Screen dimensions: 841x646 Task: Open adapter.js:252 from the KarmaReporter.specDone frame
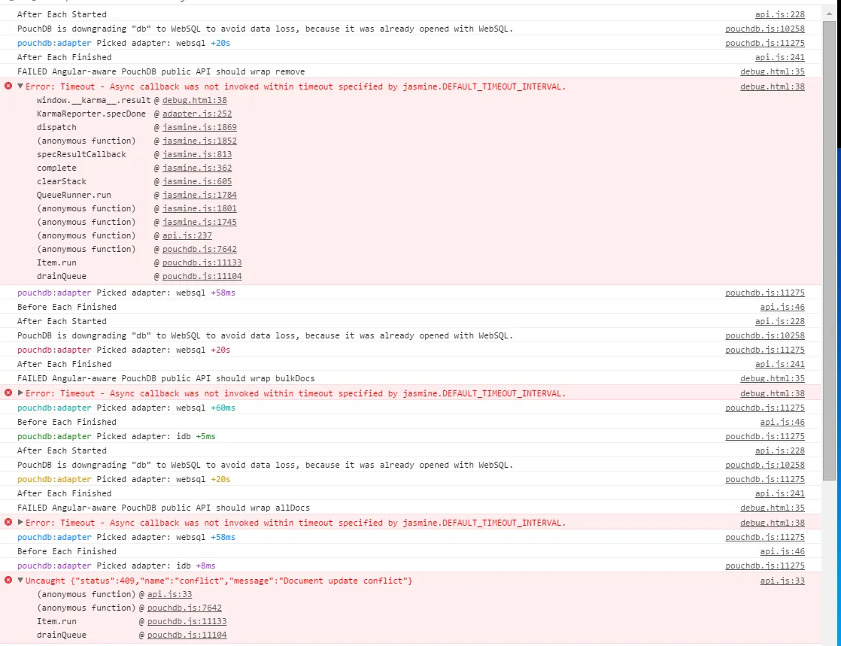coord(197,114)
